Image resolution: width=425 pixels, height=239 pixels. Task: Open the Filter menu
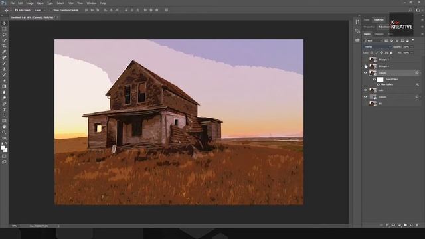[70, 3]
